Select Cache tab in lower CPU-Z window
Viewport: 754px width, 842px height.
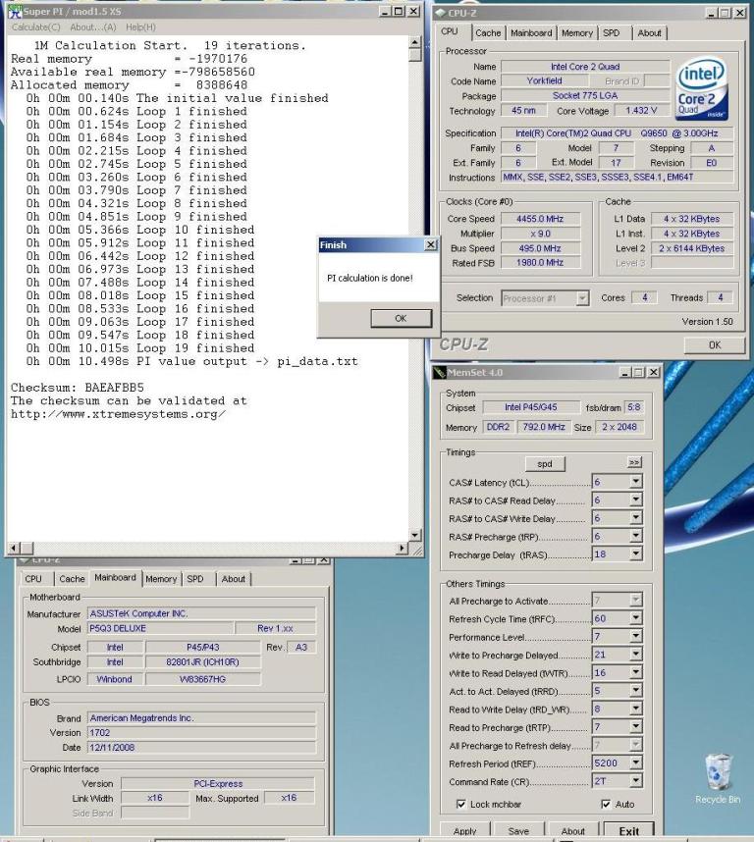pos(72,579)
